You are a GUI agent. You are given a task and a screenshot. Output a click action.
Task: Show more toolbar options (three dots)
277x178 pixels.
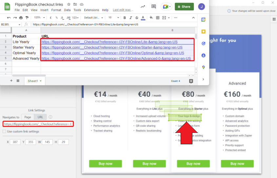[176, 18]
